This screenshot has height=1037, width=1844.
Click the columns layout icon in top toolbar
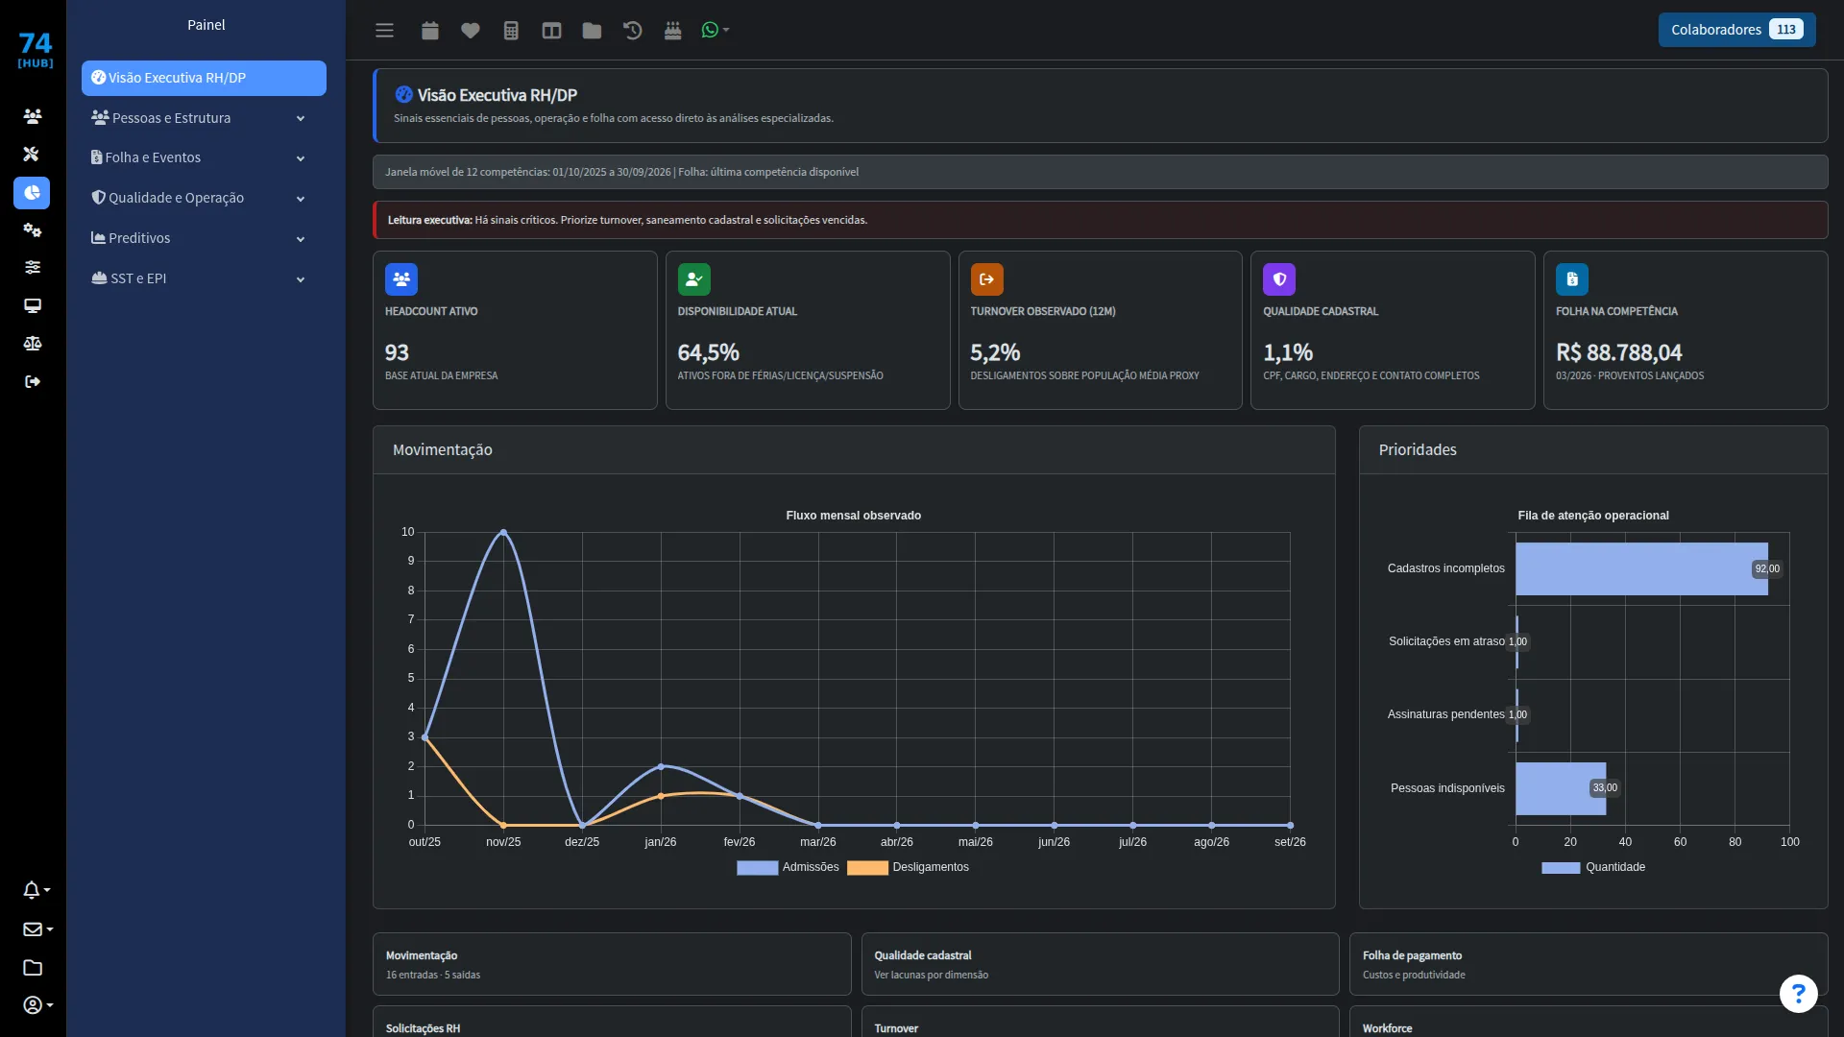point(551,30)
